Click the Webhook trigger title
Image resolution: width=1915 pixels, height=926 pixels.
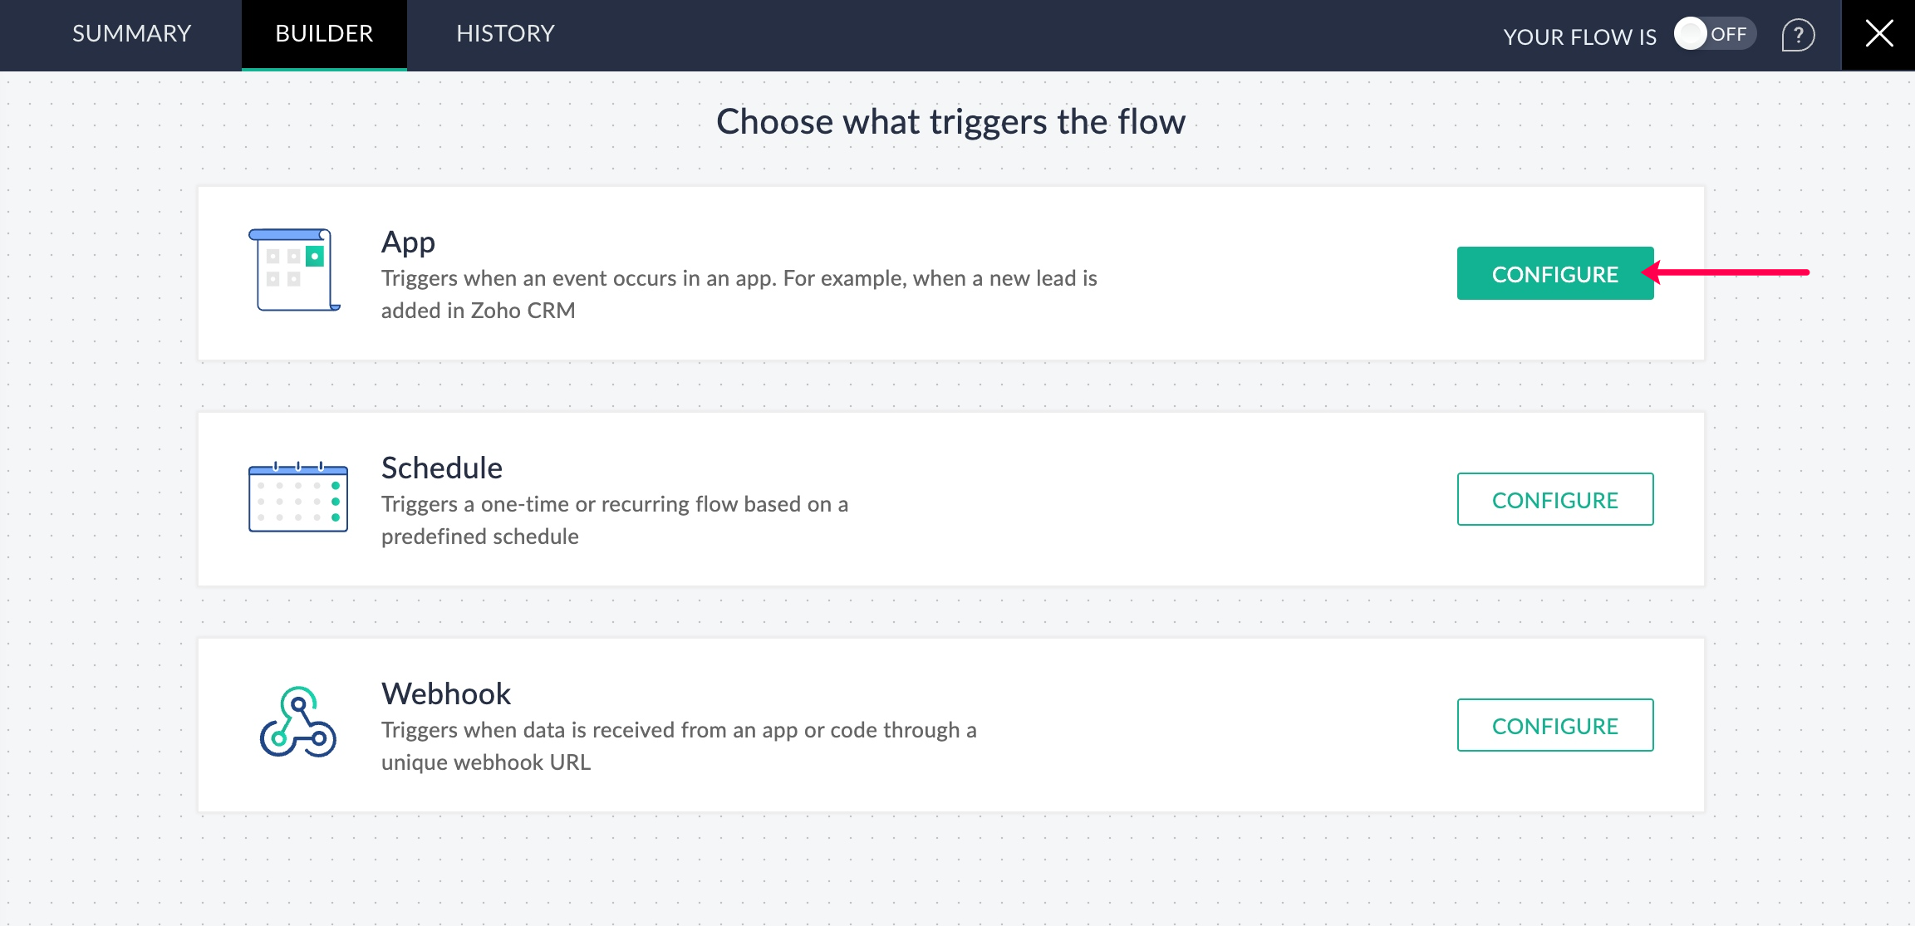[x=445, y=693]
